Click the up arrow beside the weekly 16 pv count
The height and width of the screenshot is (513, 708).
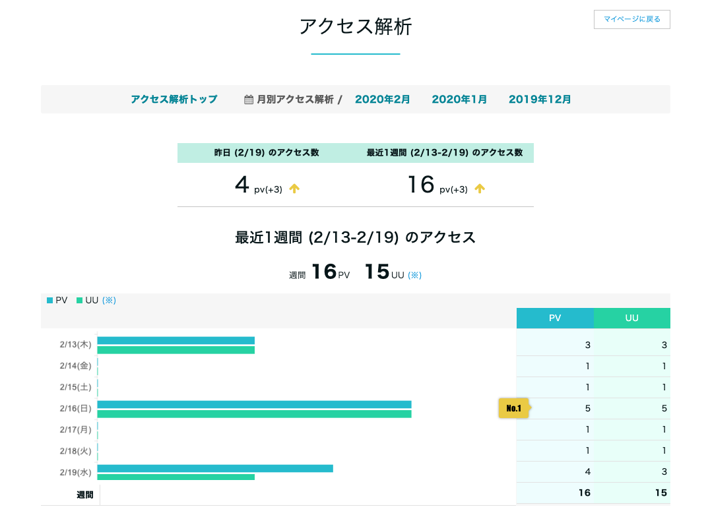(480, 188)
